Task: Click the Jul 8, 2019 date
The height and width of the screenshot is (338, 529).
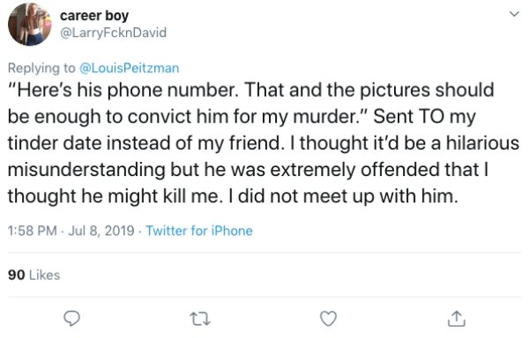Action: (x=101, y=231)
